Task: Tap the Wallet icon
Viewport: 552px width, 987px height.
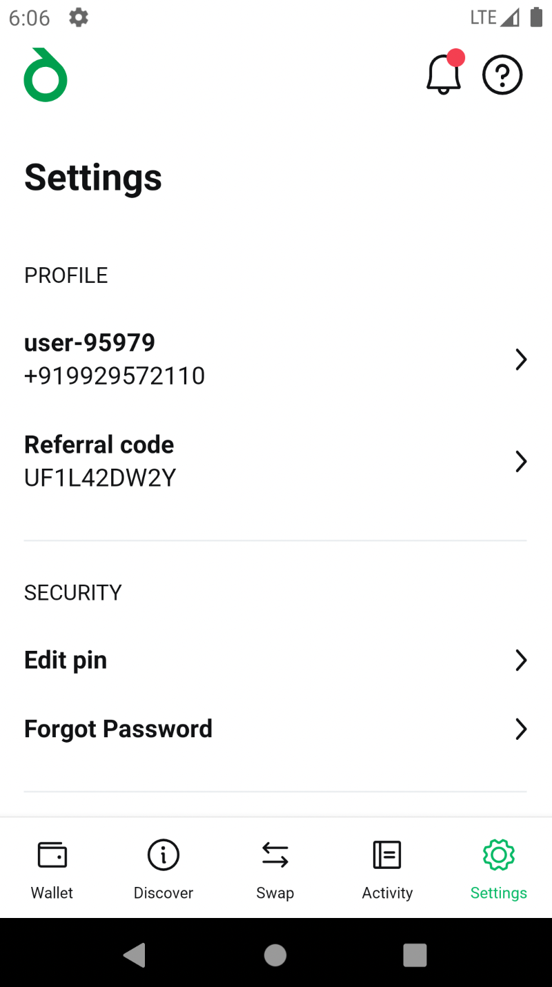Action: tap(52, 855)
